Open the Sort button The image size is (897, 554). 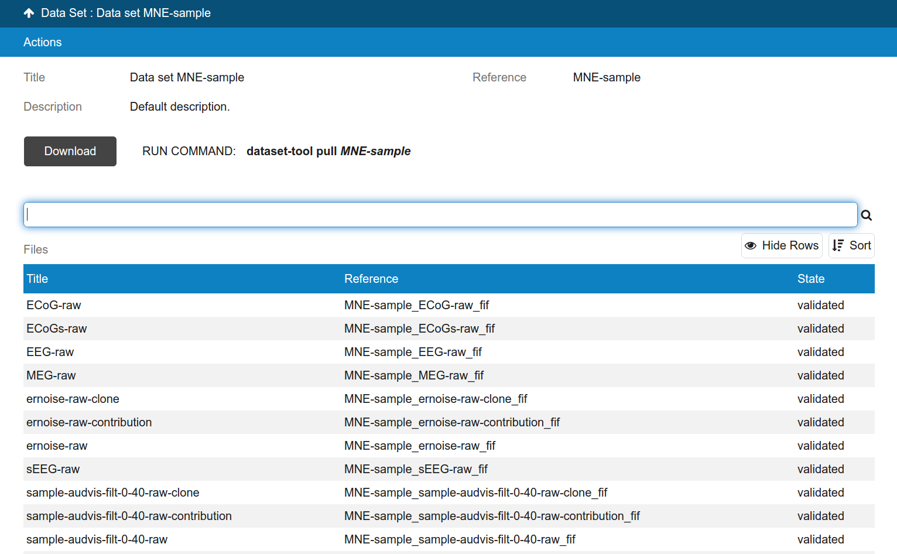[x=851, y=245]
